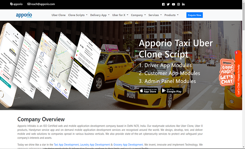245x149 pixels.
Task: Click the '1. Driver App Modules' text
Action: [x=165, y=65]
